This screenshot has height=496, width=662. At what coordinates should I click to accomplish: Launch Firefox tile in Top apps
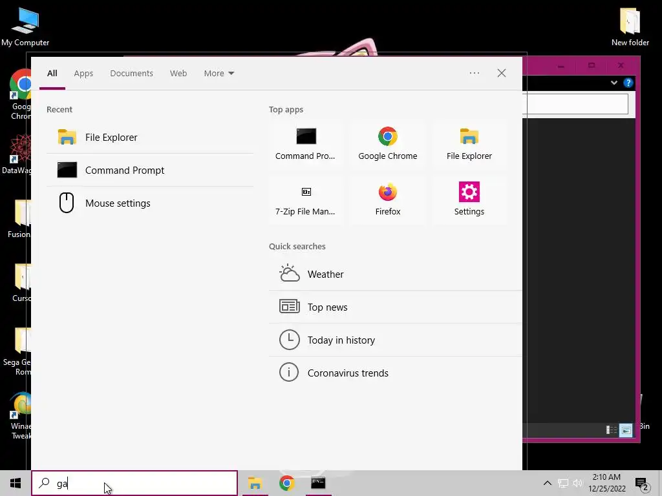(388, 200)
